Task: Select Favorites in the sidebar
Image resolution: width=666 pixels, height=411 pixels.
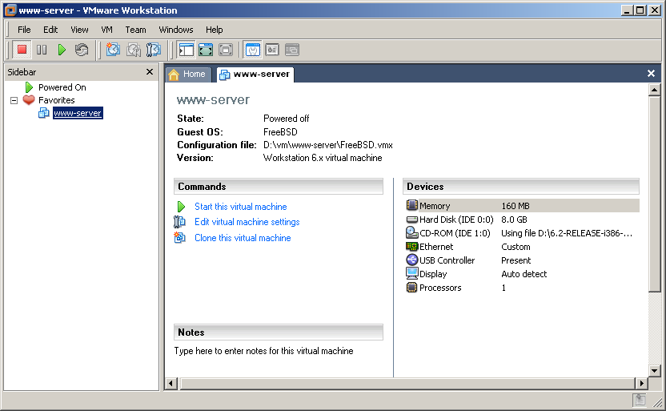Action: tap(57, 100)
